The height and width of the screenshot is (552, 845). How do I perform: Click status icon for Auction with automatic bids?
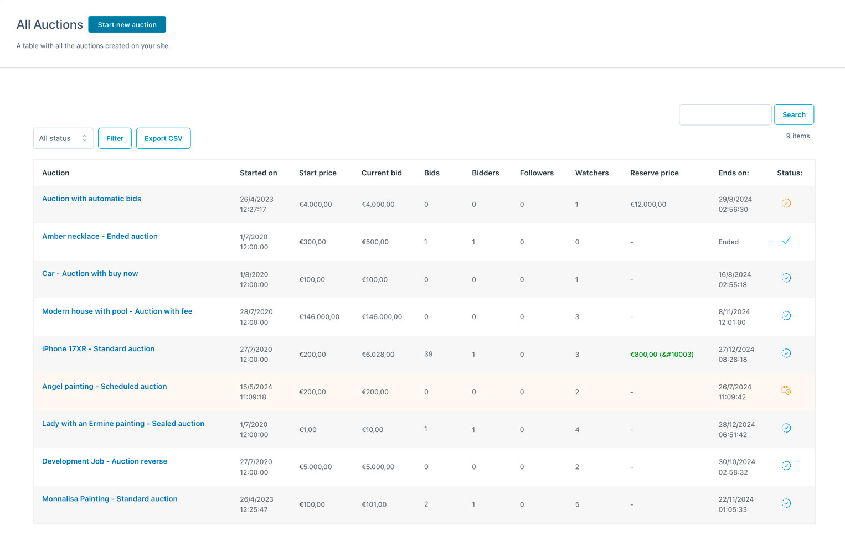pyautogui.click(x=786, y=204)
